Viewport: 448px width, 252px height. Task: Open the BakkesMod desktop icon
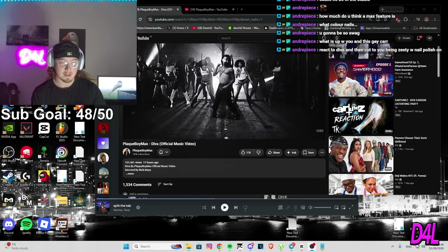point(26,202)
